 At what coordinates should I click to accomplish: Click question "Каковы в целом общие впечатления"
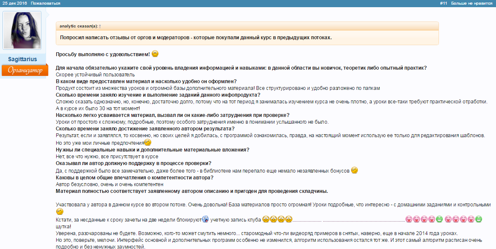click(135, 178)
